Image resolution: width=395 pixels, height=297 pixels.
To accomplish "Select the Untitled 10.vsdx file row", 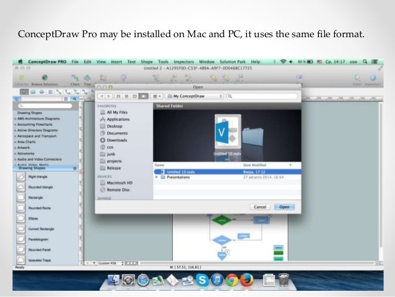I will click(227, 172).
